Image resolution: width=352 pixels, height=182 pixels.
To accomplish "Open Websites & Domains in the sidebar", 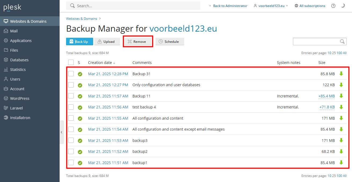I will 30,21.
